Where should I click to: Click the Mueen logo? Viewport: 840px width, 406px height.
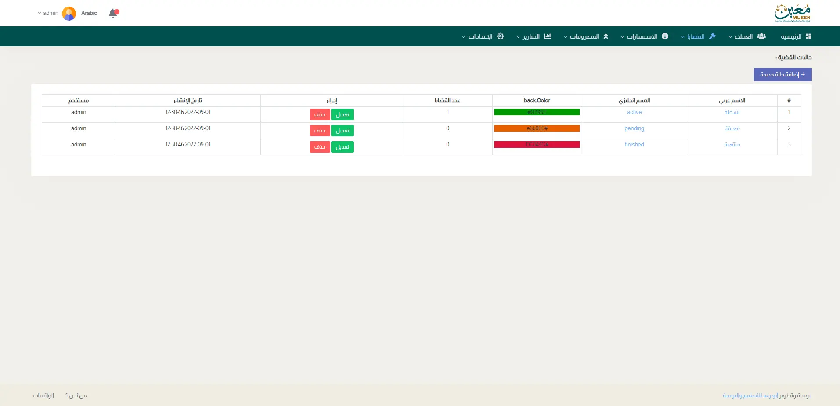point(793,13)
